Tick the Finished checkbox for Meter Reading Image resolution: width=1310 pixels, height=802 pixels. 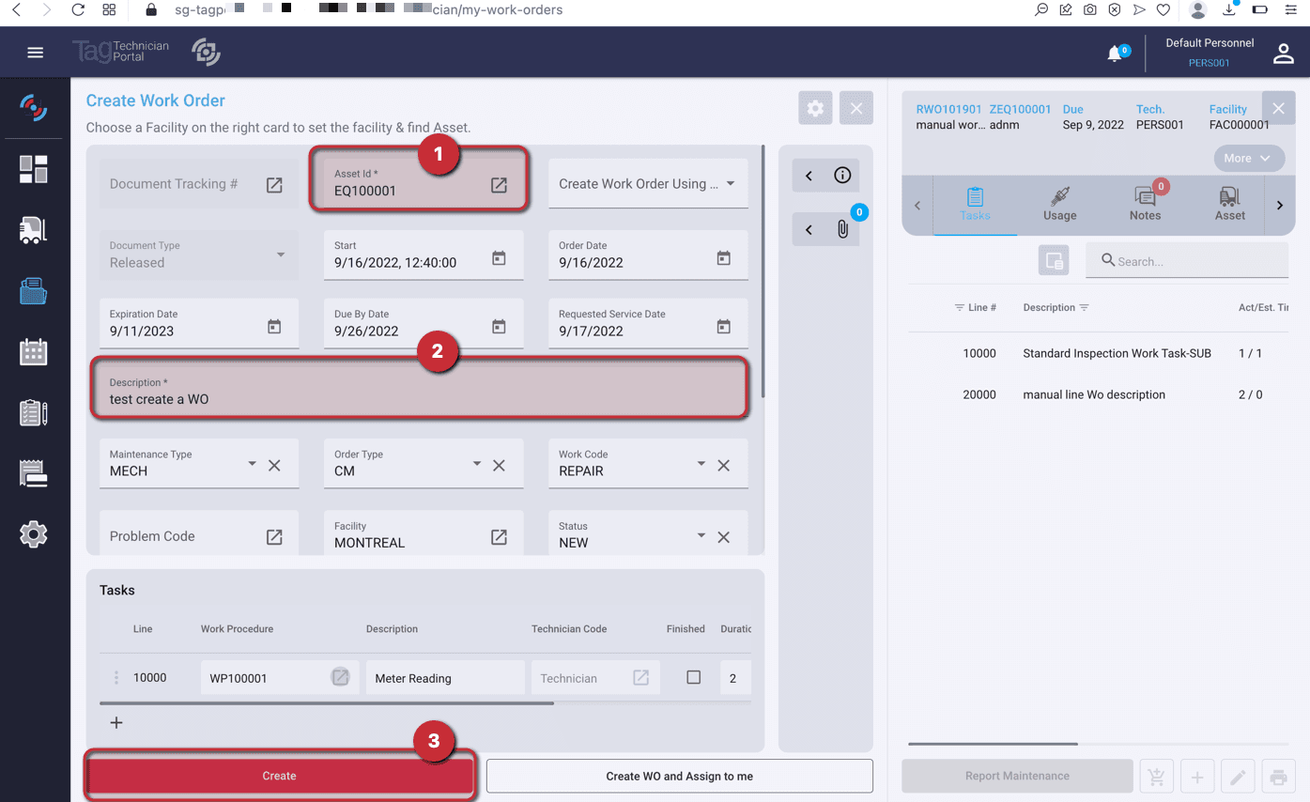click(693, 677)
